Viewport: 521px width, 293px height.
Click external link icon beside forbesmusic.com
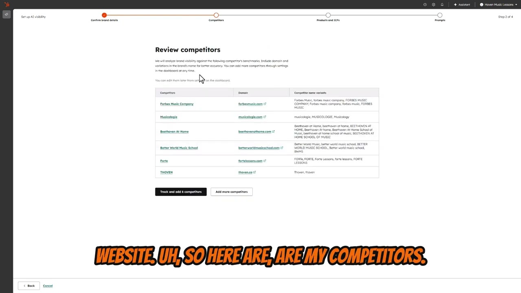coord(265,104)
